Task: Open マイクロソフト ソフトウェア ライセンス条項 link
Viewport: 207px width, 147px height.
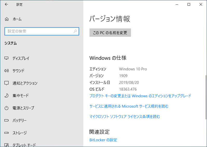Action: [x=125, y=116]
